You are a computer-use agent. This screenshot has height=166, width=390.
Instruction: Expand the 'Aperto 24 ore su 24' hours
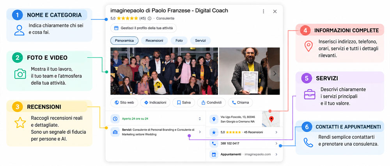tap(199, 119)
